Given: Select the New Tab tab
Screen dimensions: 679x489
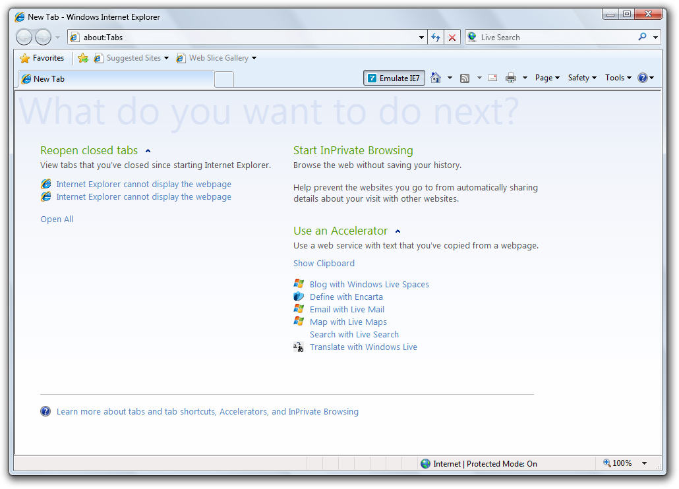Looking at the screenshot, I should 116,79.
